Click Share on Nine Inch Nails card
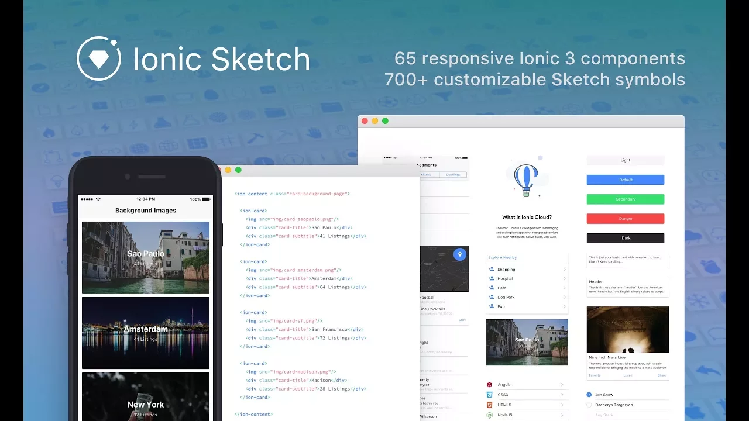 pyautogui.click(x=662, y=375)
